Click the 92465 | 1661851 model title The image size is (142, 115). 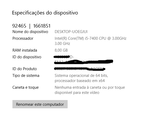click(31, 26)
